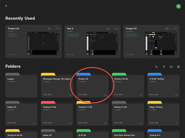Open the folders filter icon

tap(164, 67)
